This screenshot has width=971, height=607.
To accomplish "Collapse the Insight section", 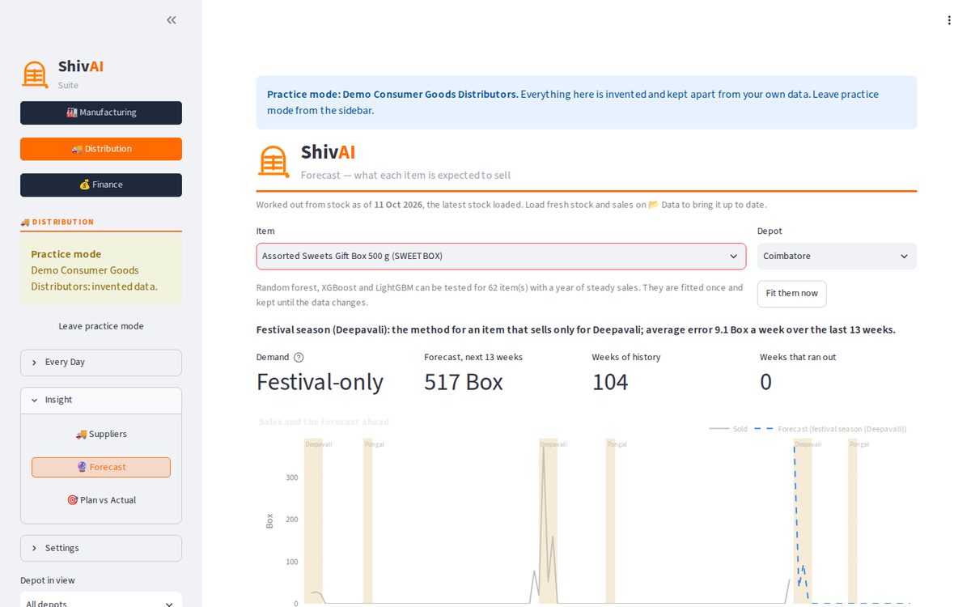I will [x=101, y=400].
